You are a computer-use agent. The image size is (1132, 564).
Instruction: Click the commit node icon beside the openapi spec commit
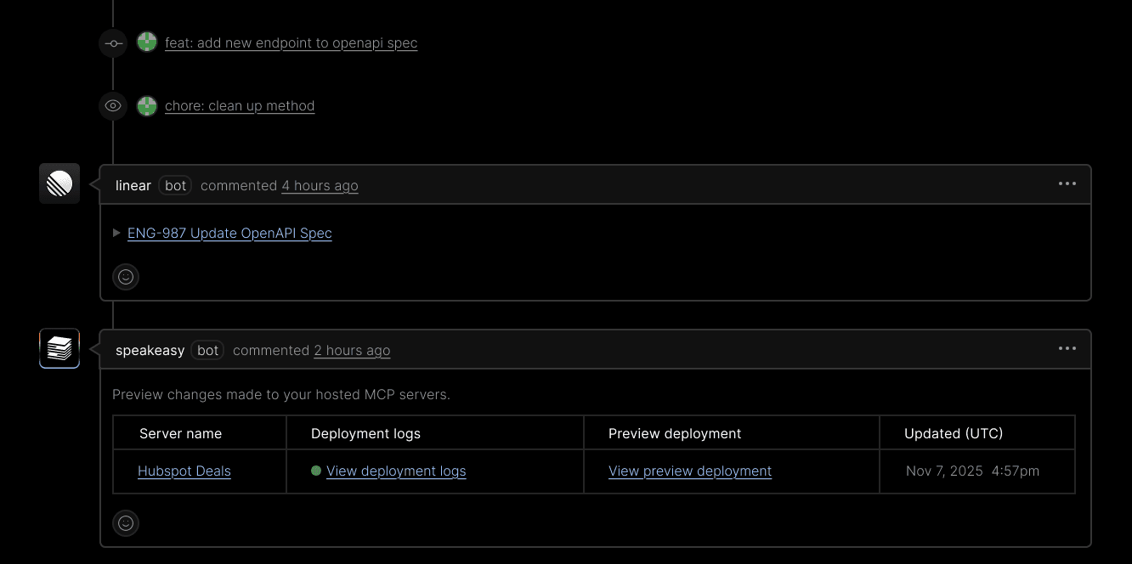coord(113,42)
